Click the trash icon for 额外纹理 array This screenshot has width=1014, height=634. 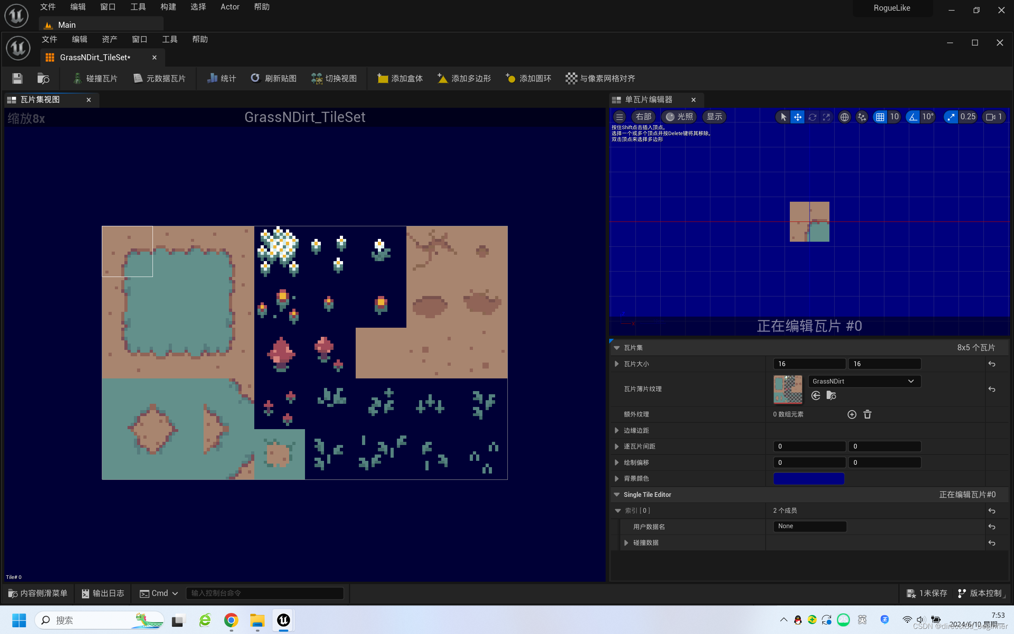867,414
